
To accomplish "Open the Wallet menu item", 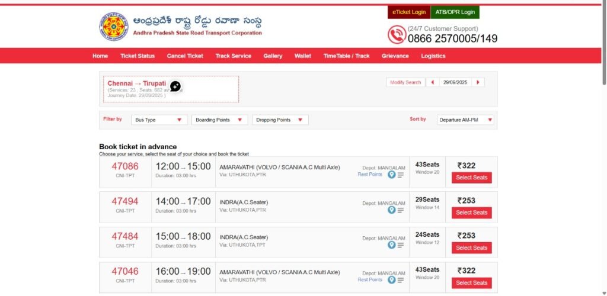I will pyautogui.click(x=302, y=56).
